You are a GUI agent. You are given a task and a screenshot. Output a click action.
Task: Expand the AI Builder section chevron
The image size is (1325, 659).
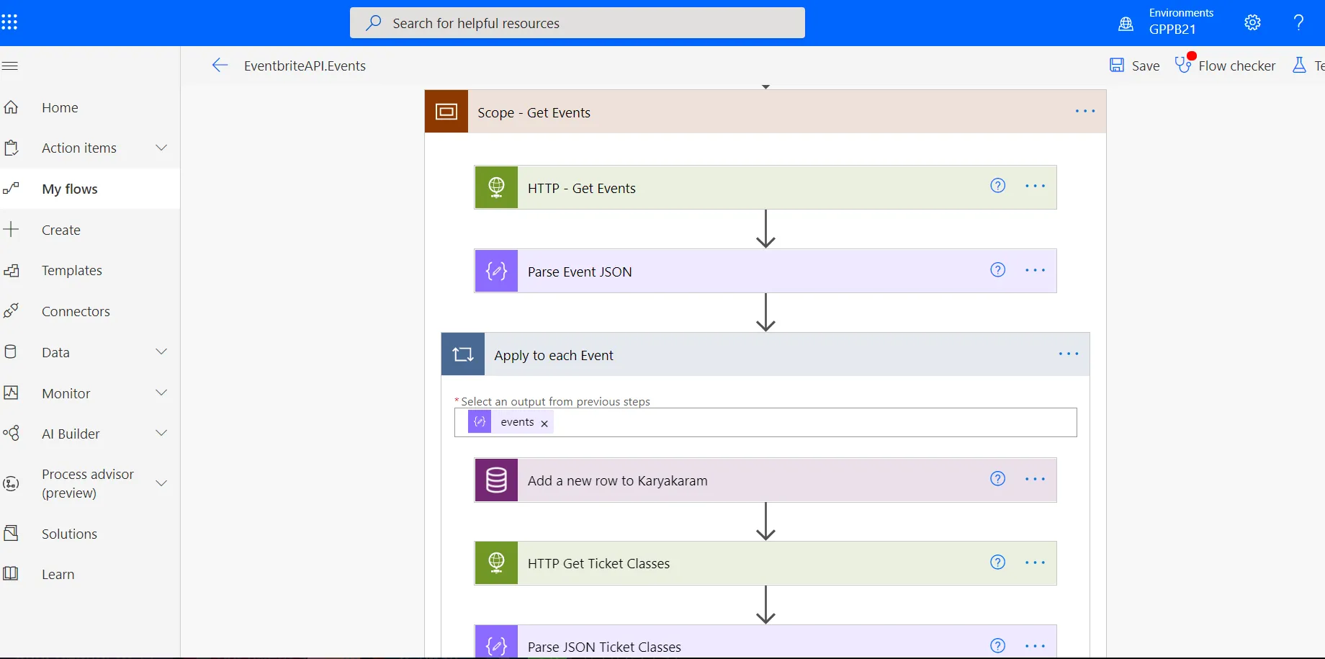click(161, 433)
